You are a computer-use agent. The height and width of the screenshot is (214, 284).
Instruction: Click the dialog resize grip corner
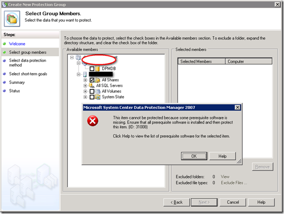click(239, 161)
